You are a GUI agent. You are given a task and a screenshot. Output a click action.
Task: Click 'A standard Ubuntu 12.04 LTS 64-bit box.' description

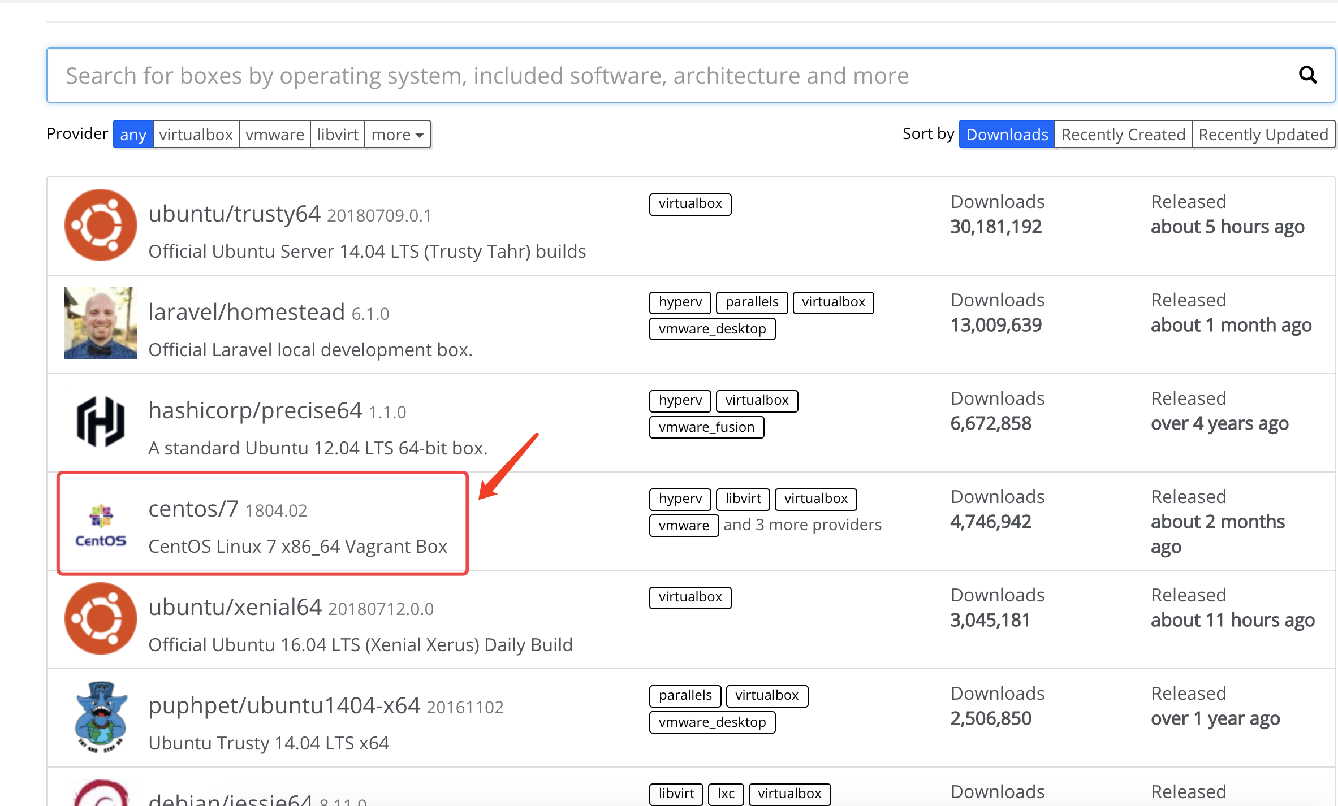coord(318,448)
